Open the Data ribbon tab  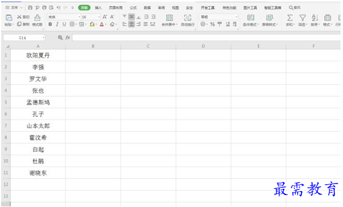(147, 8)
